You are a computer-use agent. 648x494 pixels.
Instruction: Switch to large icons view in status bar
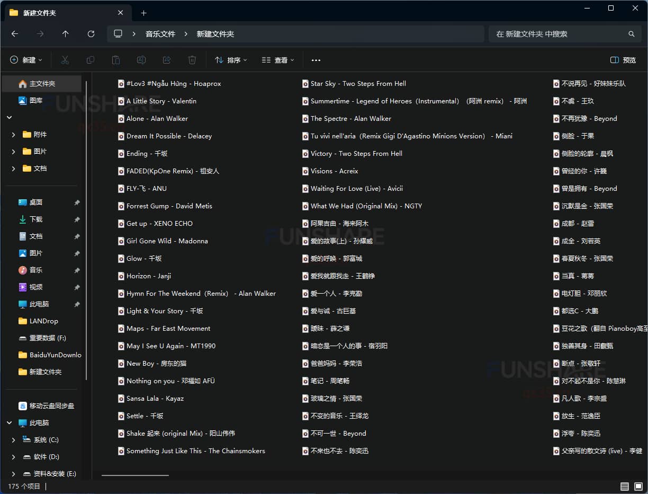tap(637, 486)
